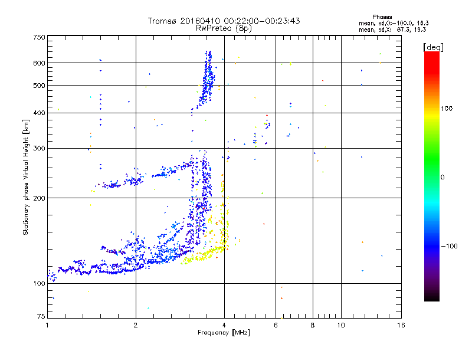Click the Frequency [MHz] axis label
Screen dimensions: 472x354
pos(224,334)
